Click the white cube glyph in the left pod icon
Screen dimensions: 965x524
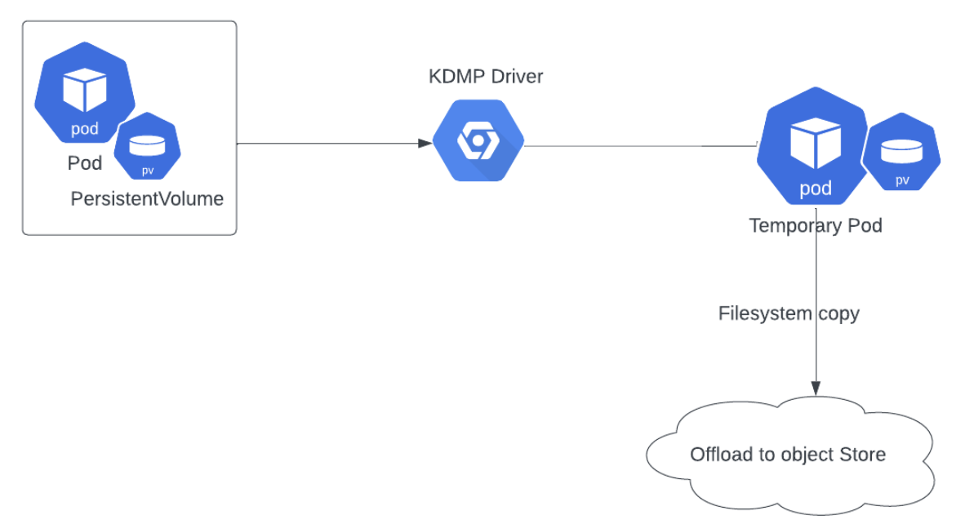(x=85, y=90)
